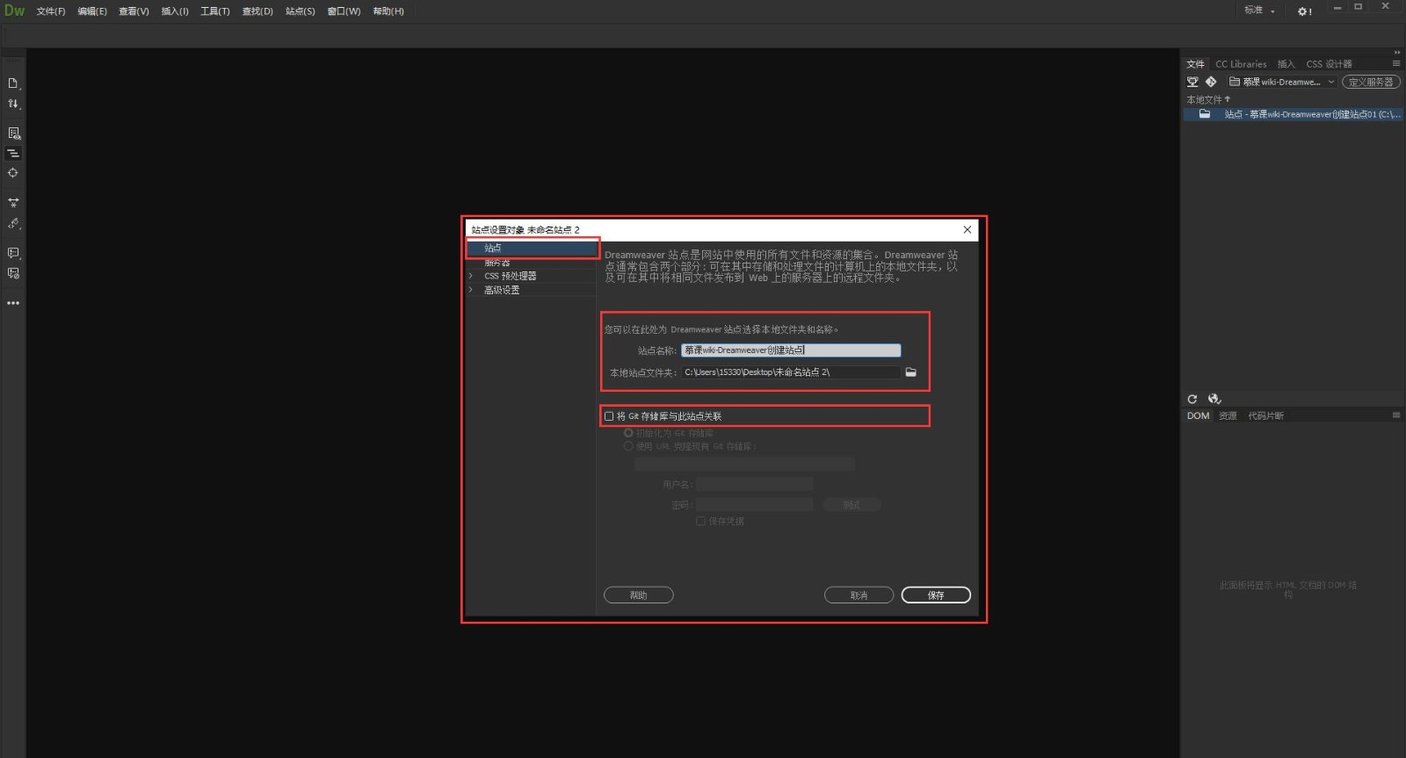Click the sync settings gear icon
This screenshot has height=758, width=1406.
pos(1304,11)
